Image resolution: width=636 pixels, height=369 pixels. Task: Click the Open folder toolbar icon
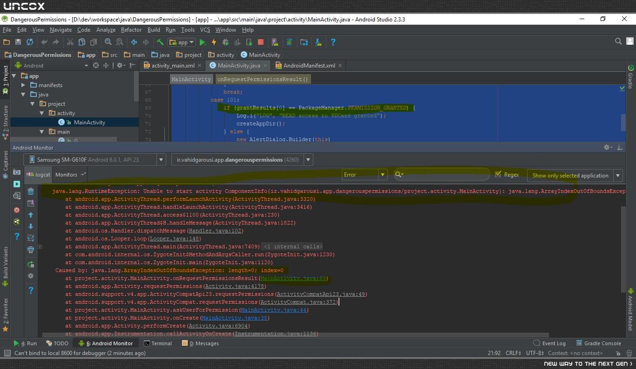[7, 42]
